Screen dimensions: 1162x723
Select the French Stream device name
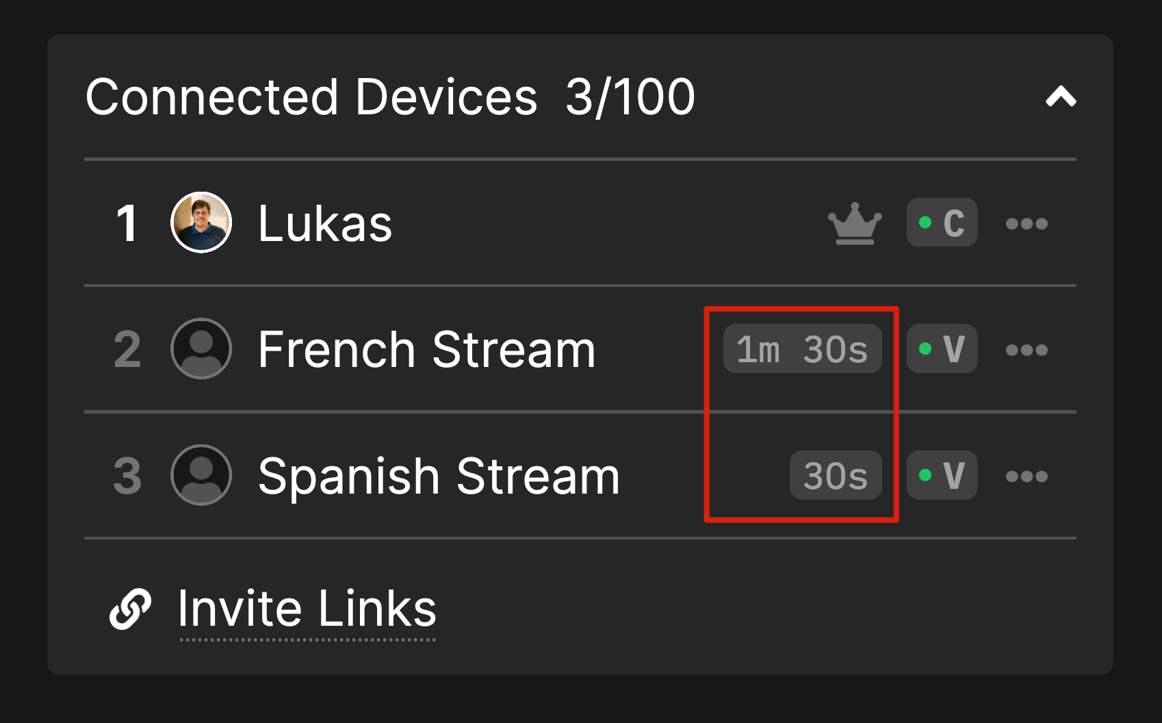click(x=426, y=348)
